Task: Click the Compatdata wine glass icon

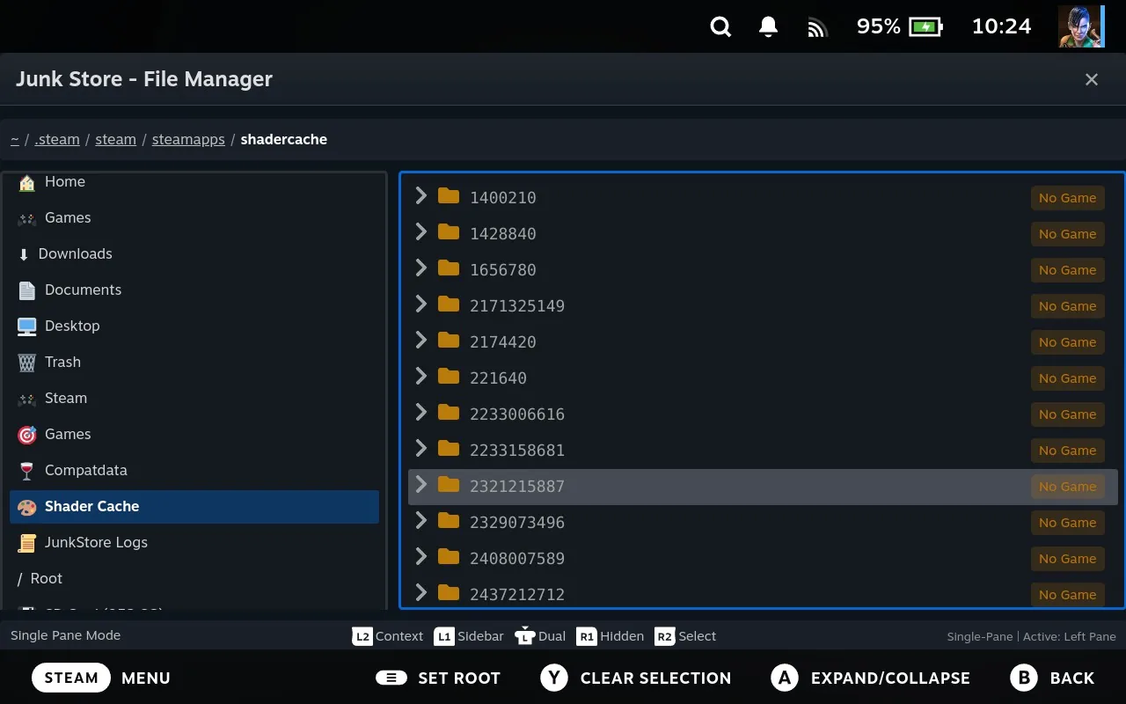Action: (x=27, y=471)
